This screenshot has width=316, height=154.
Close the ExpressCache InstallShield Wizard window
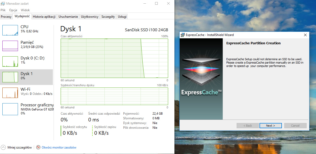(305, 35)
